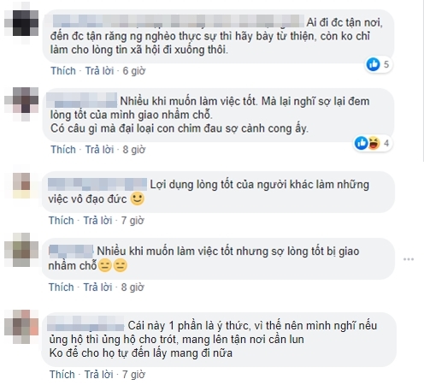Like the comment posted 6 giờ ago
This screenshot has height=391, width=424.
pyautogui.click(x=63, y=71)
